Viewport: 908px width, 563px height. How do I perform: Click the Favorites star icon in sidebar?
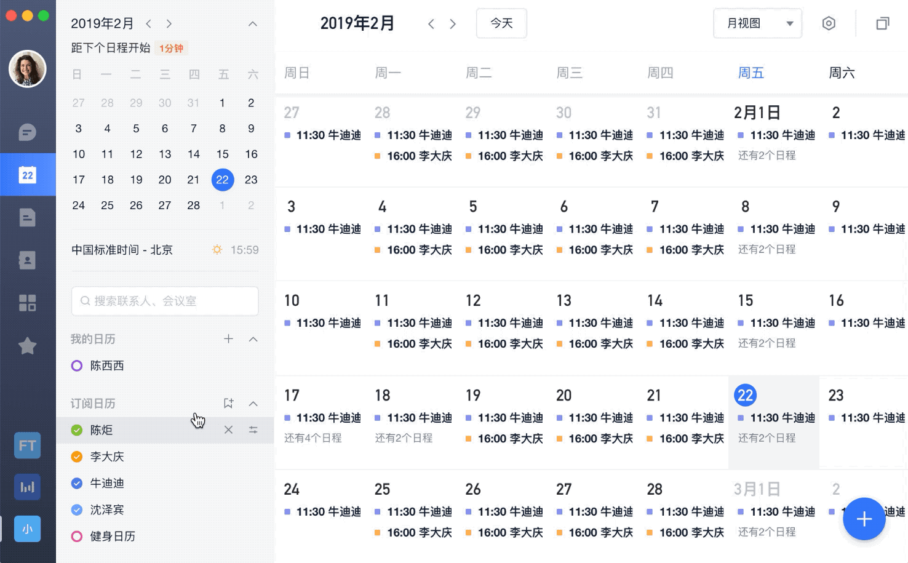pos(27,346)
